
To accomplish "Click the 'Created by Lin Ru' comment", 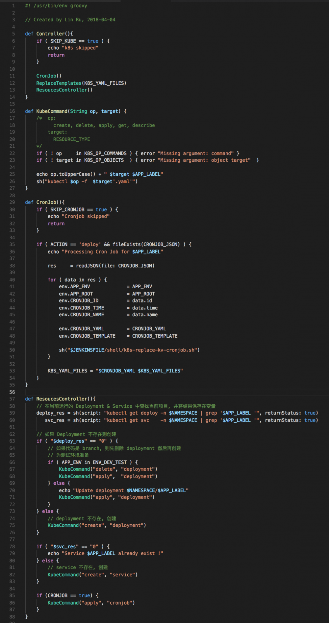I will click(x=70, y=20).
